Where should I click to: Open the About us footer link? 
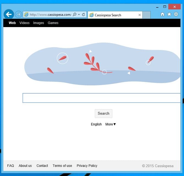(25, 166)
